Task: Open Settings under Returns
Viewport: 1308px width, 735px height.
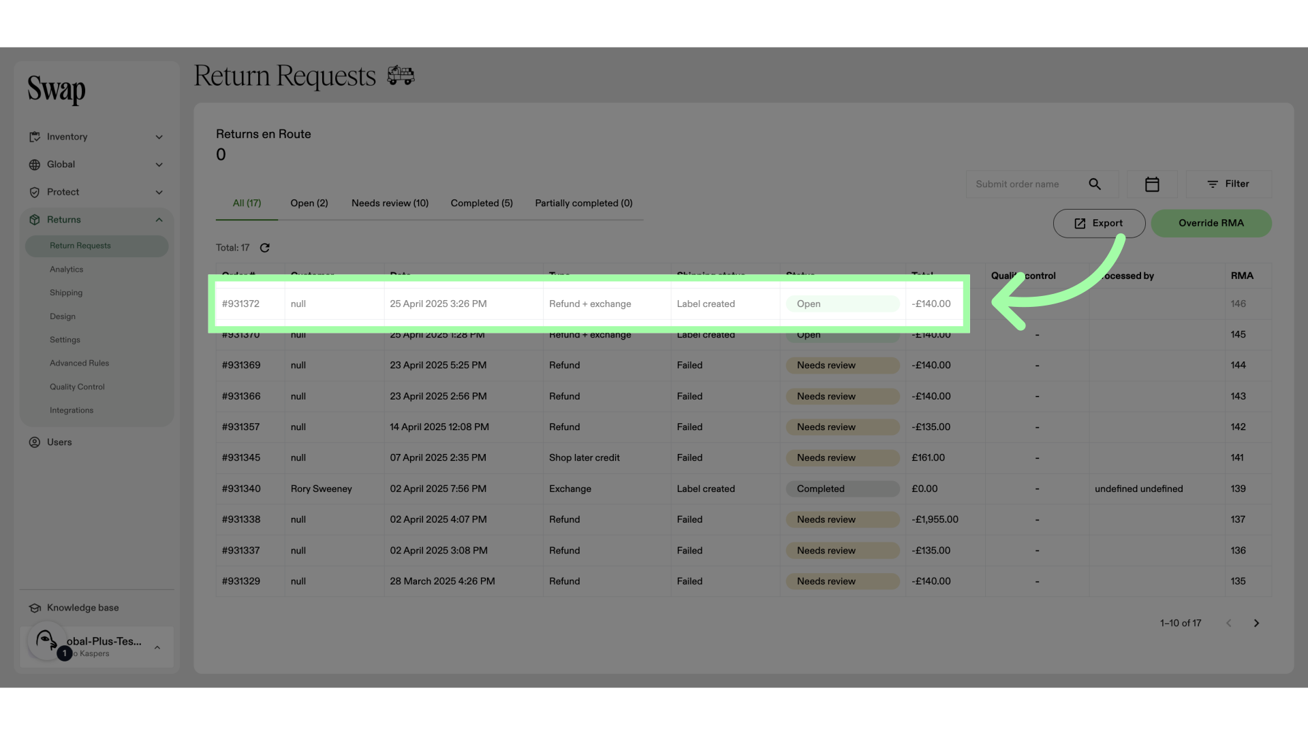Action: (x=65, y=340)
